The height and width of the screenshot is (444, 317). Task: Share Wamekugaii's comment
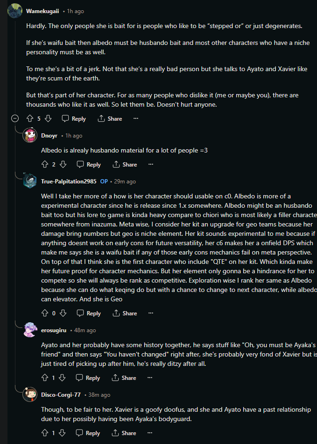pos(110,119)
